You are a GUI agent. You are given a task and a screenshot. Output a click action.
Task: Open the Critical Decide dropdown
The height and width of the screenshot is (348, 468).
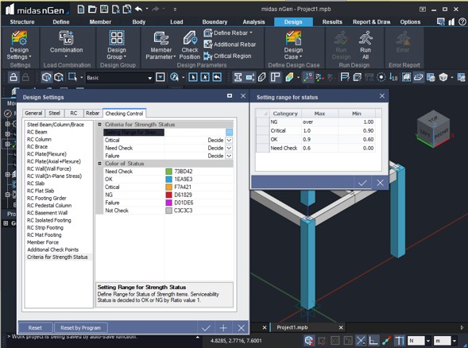pyautogui.click(x=229, y=141)
